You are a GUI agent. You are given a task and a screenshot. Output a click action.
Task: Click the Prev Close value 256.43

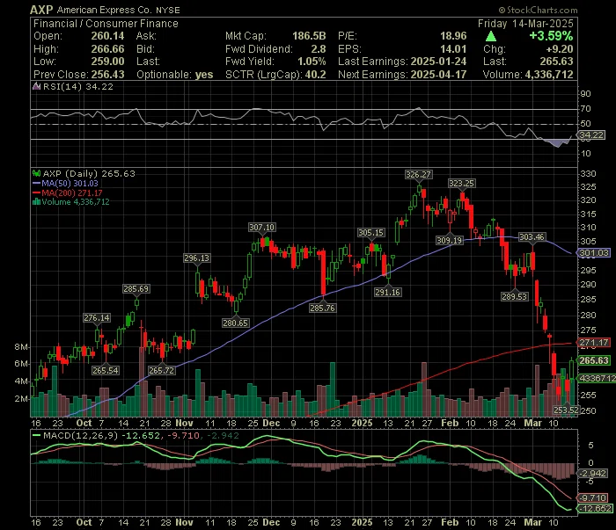(107, 75)
